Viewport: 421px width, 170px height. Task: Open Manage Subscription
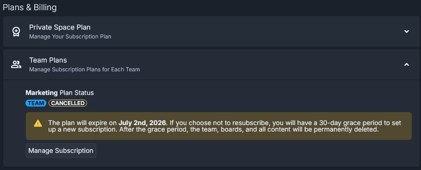(x=61, y=151)
